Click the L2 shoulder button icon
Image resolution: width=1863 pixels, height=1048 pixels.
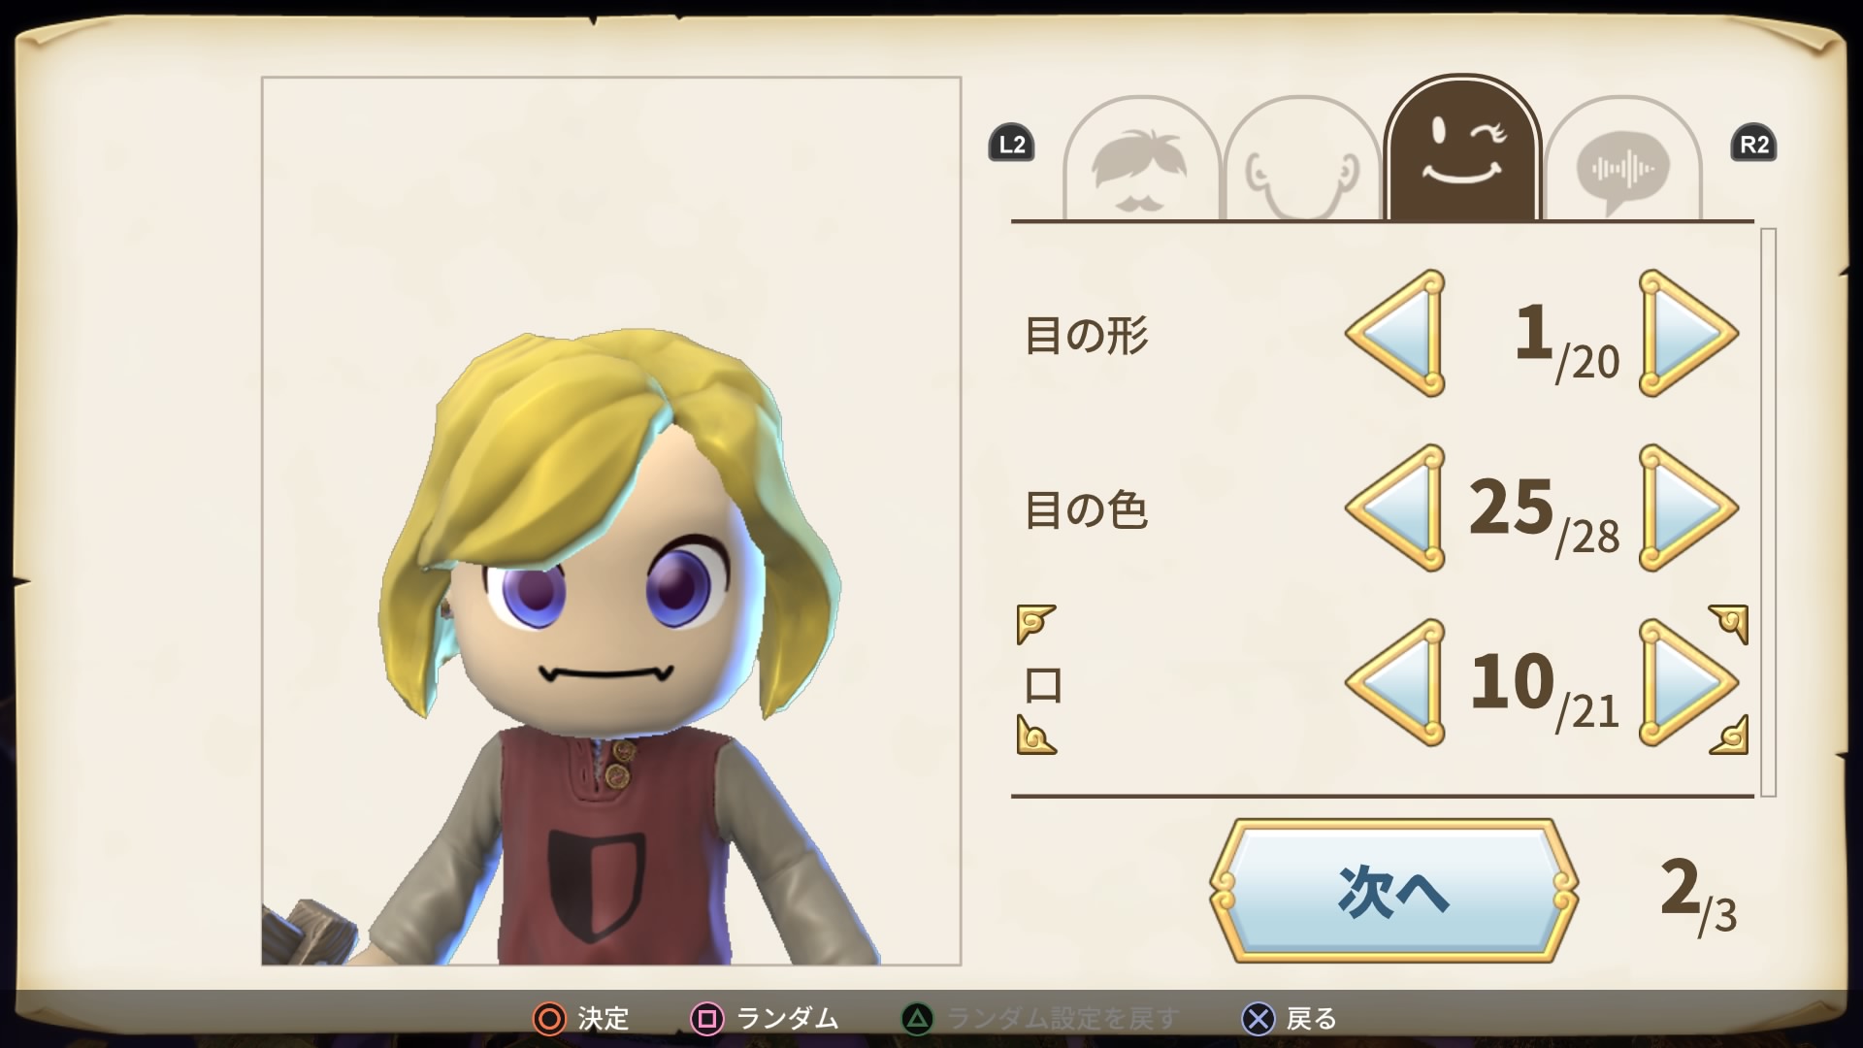1011,145
